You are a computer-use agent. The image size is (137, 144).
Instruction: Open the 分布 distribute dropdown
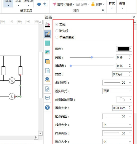pos(83,4)
